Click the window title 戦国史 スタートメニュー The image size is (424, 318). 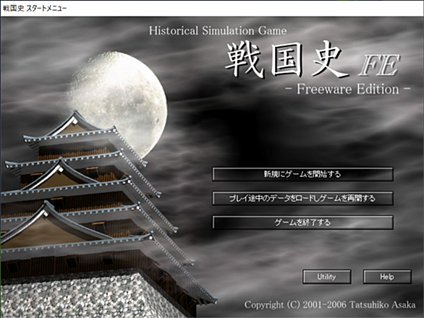pos(35,8)
